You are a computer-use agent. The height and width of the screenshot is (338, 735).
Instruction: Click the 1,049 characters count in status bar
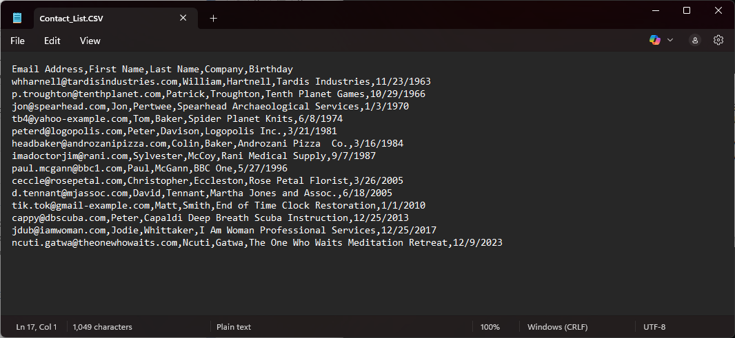(102, 327)
